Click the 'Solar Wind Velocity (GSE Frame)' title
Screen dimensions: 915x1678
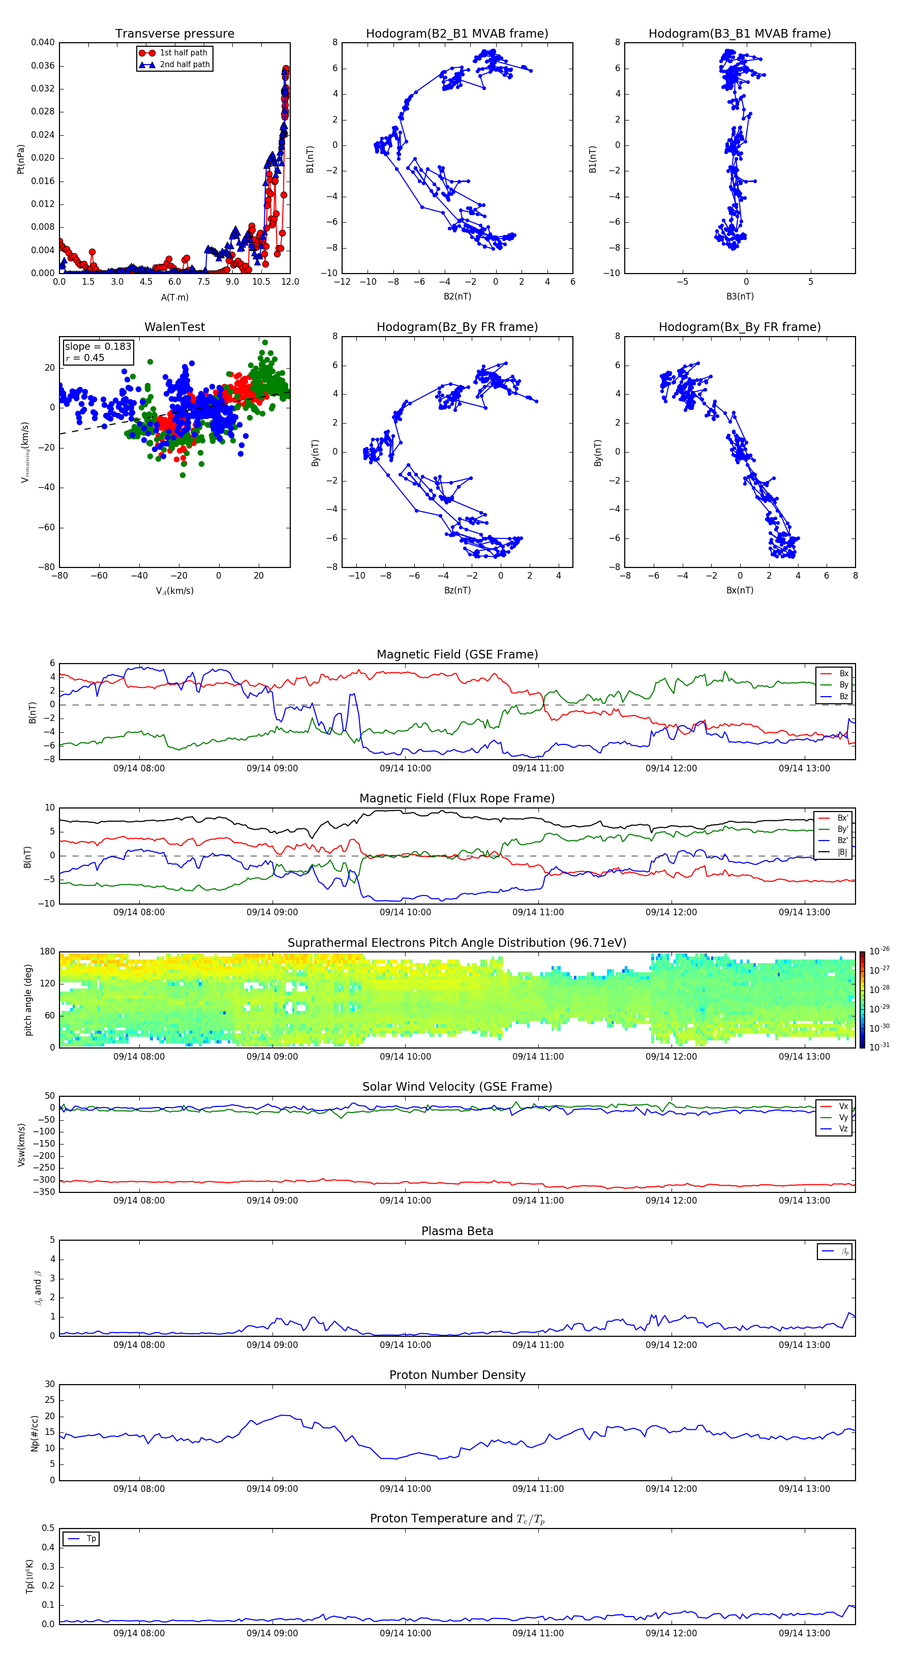pyautogui.click(x=457, y=1087)
